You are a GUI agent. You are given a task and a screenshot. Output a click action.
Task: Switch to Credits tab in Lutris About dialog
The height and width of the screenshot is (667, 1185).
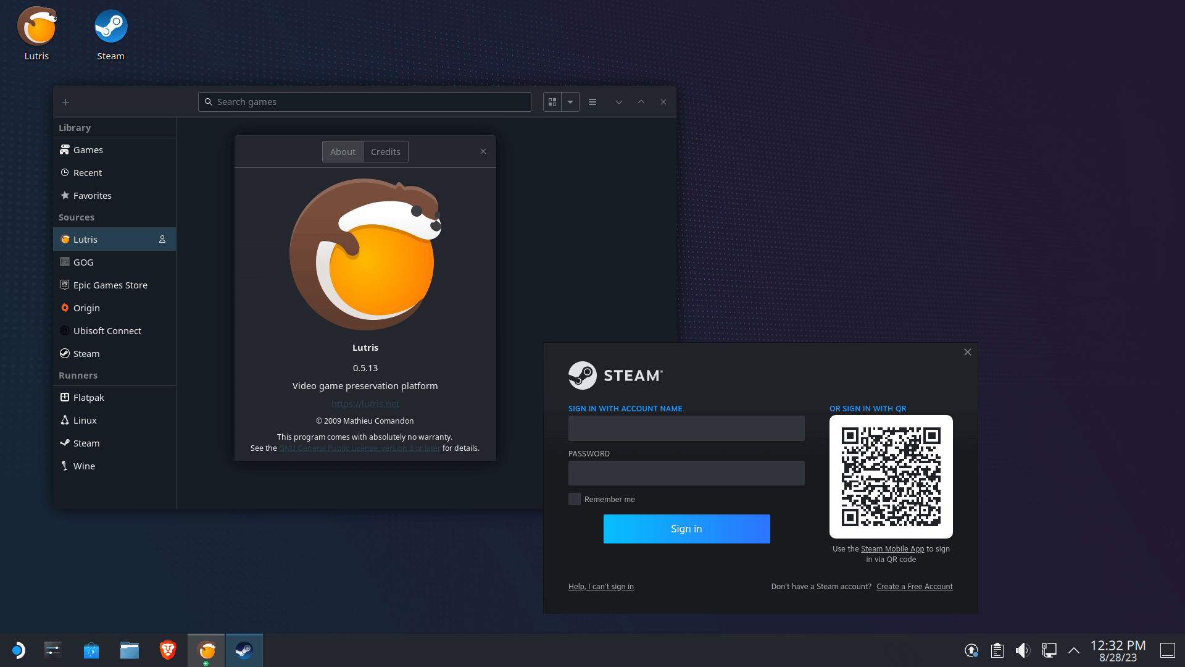[386, 151]
